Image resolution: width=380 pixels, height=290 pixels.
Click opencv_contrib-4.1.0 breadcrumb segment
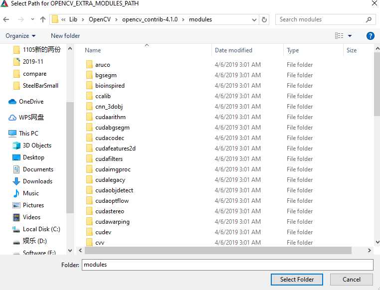pyautogui.click(x=150, y=19)
